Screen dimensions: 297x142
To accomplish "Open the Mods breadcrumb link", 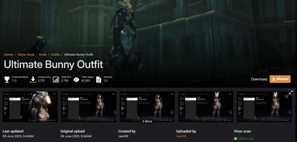I will (x=43, y=55).
